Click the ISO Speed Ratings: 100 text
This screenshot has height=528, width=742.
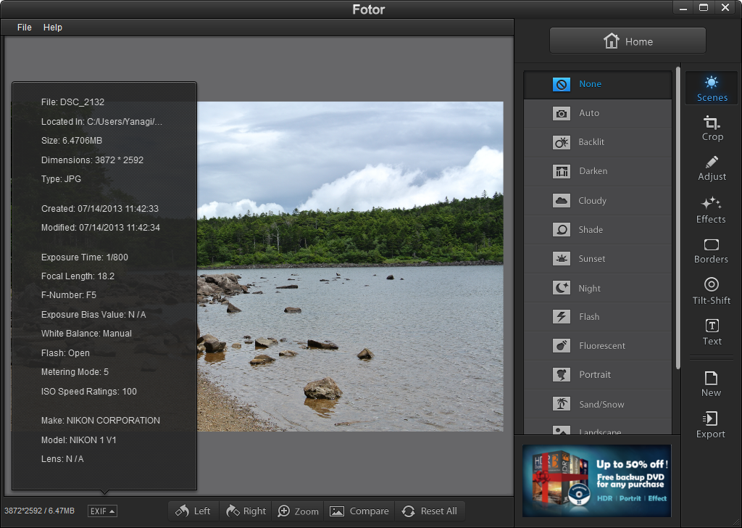89,392
